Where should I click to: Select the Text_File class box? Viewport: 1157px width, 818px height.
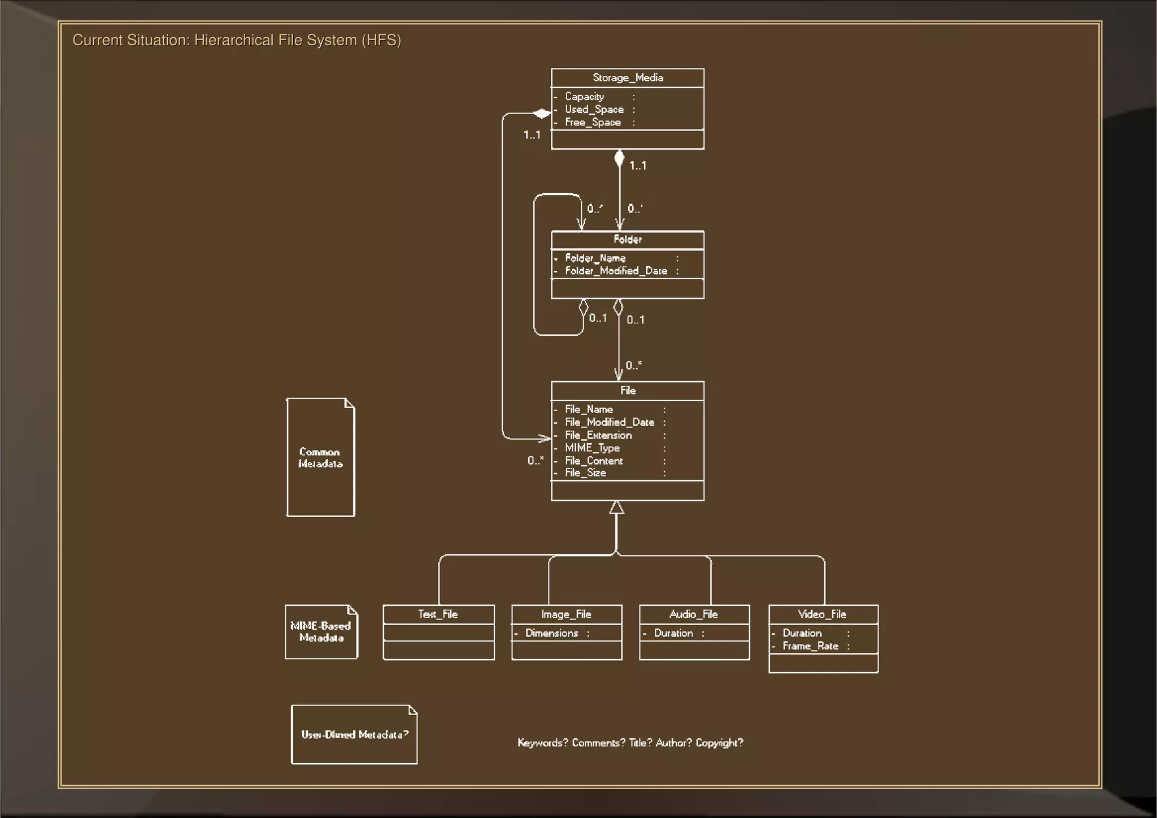pyautogui.click(x=438, y=632)
